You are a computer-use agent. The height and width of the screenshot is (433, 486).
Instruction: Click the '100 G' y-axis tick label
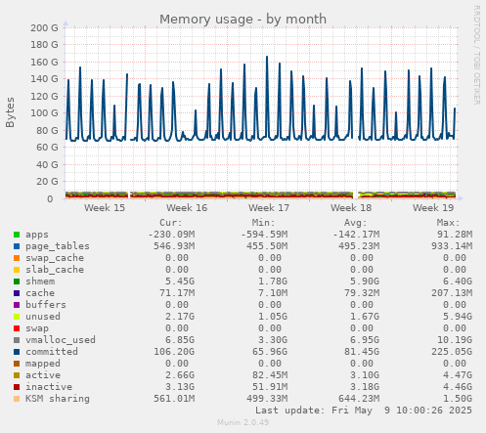44,113
